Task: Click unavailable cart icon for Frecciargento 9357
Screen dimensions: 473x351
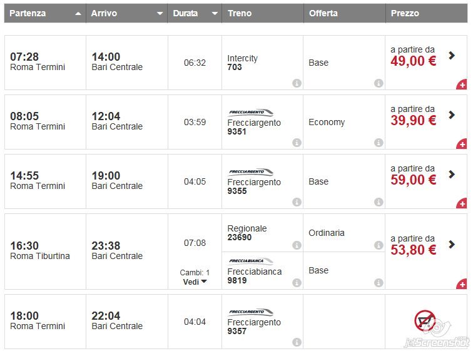Action: tap(425, 321)
